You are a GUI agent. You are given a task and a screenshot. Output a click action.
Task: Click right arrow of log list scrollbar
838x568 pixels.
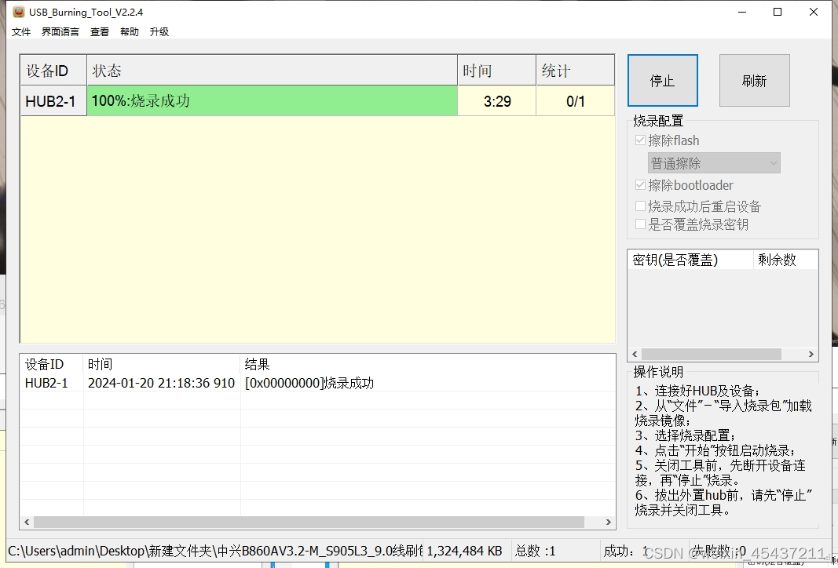[x=608, y=522]
